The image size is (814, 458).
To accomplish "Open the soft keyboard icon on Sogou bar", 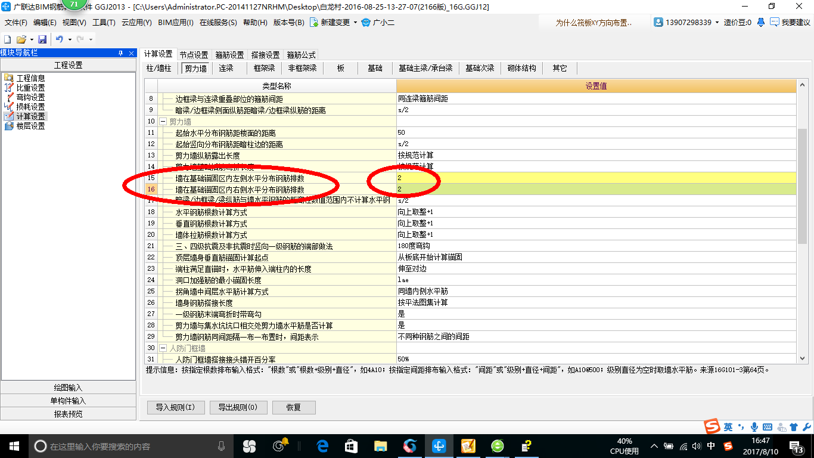I will coord(768,427).
